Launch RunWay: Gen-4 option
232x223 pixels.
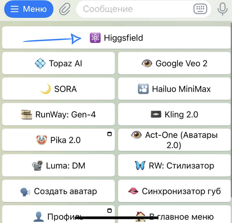click(x=58, y=115)
